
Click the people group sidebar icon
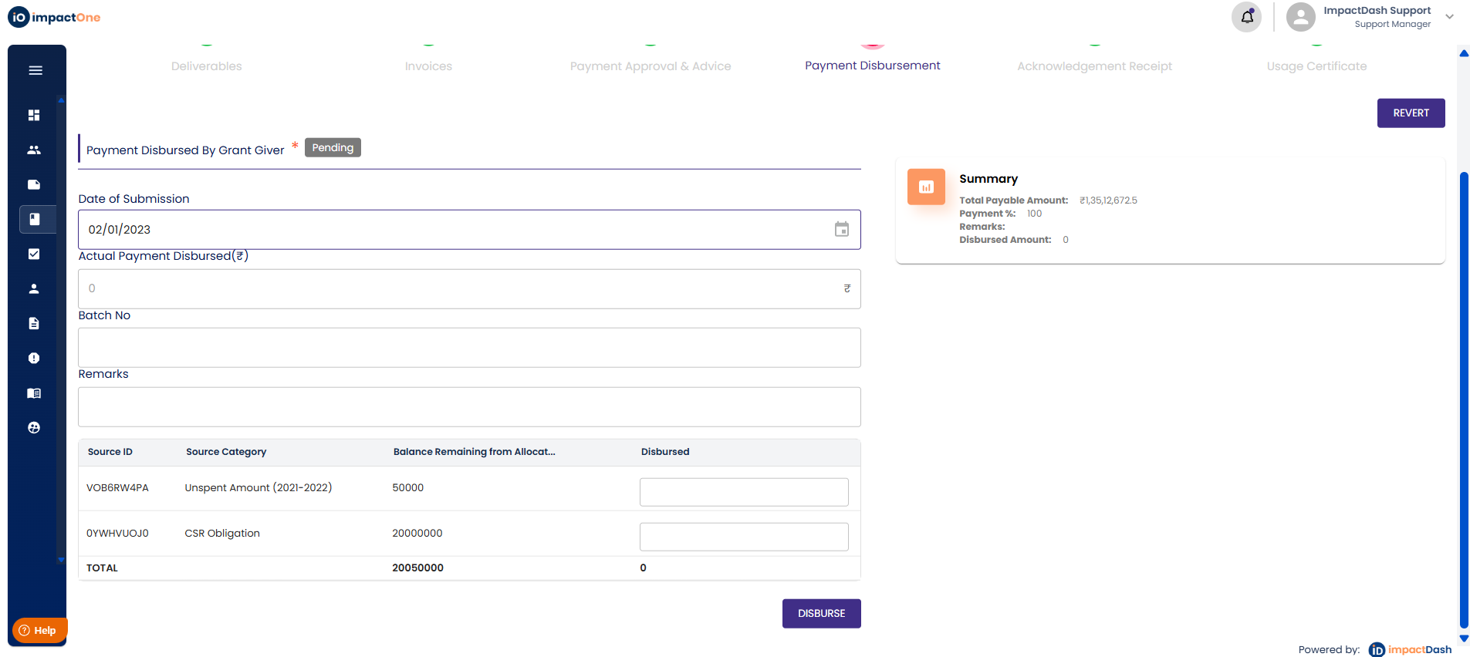(x=34, y=150)
